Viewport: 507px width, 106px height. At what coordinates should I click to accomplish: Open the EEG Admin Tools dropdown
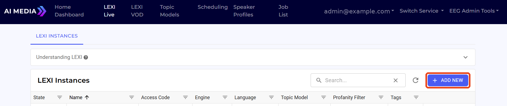point(474,11)
